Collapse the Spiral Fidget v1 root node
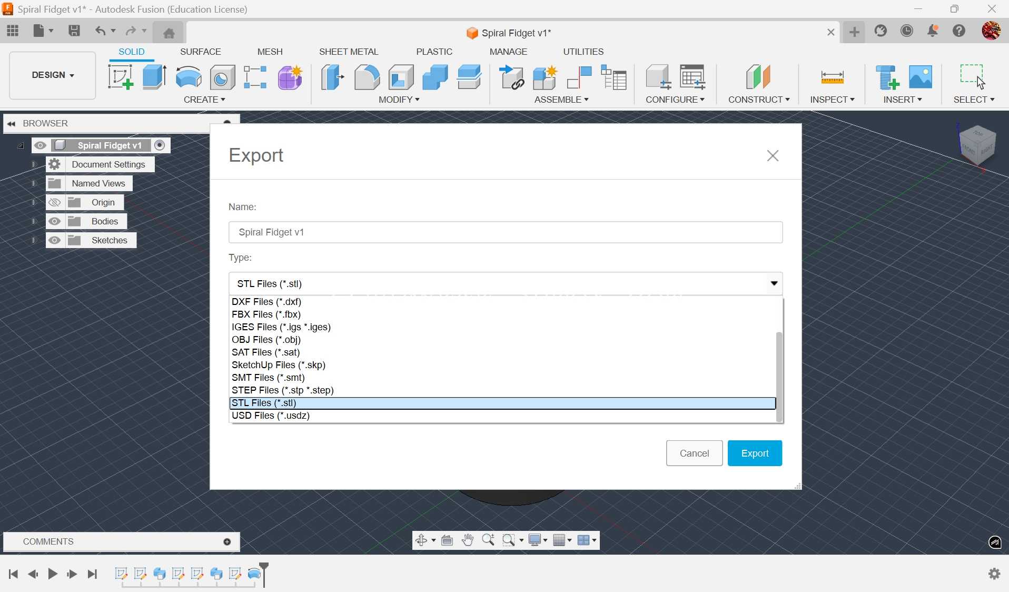This screenshot has width=1009, height=592. pos(21,145)
